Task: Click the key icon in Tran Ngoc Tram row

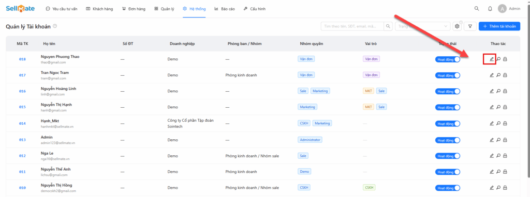Action: [x=498, y=75]
